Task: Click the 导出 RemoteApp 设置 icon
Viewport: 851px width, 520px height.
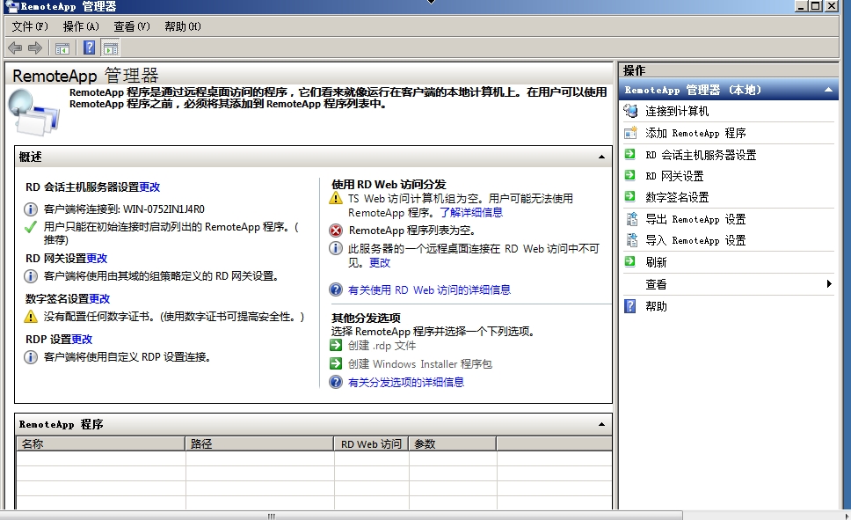Action: [x=631, y=219]
